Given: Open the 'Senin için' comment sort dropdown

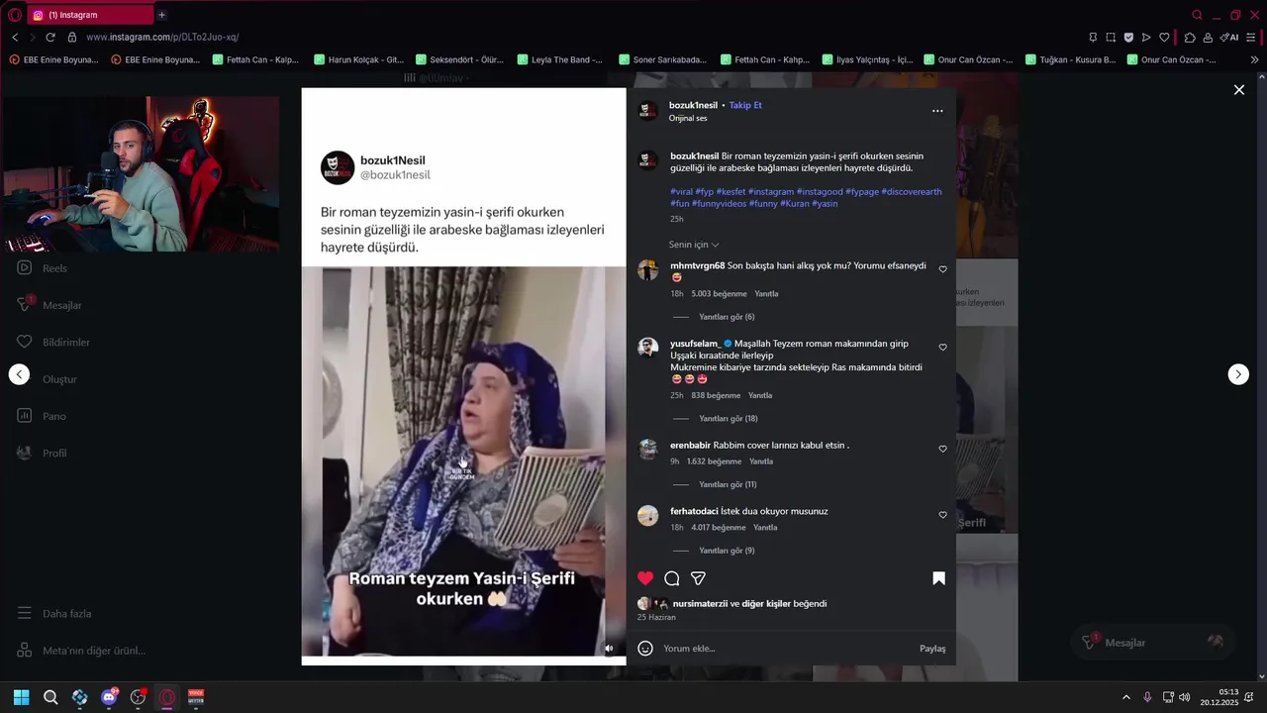Looking at the screenshot, I should [x=694, y=245].
